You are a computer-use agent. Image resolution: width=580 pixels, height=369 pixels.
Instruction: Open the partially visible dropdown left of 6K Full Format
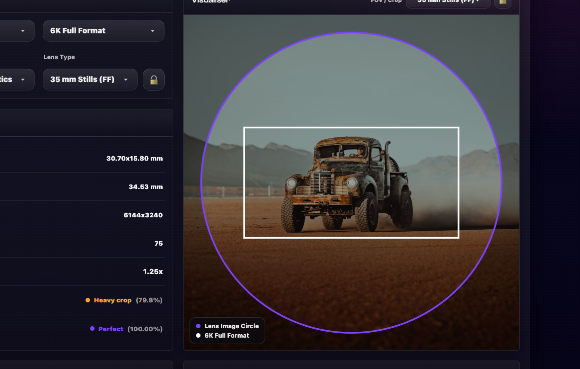pos(17,31)
